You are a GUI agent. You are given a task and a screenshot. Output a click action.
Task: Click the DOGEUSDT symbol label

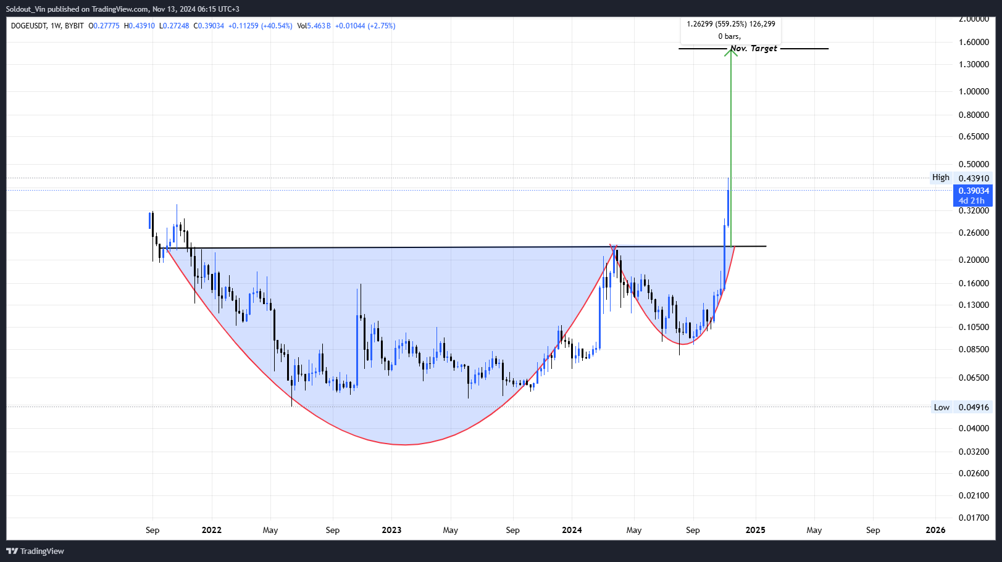tap(29, 26)
